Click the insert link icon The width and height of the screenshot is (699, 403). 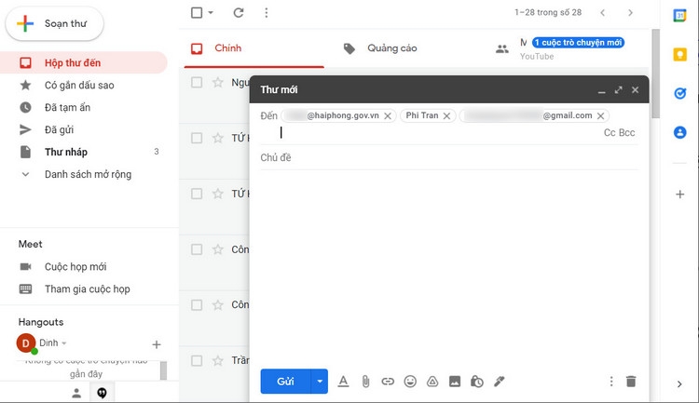[x=388, y=382]
